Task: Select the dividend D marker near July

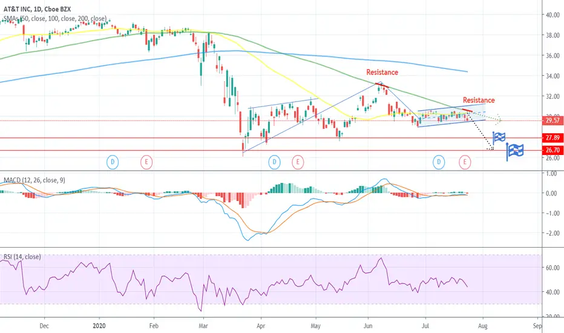Action: coord(439,162)
